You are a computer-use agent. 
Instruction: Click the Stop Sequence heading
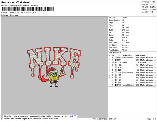(x=115, y=53)
